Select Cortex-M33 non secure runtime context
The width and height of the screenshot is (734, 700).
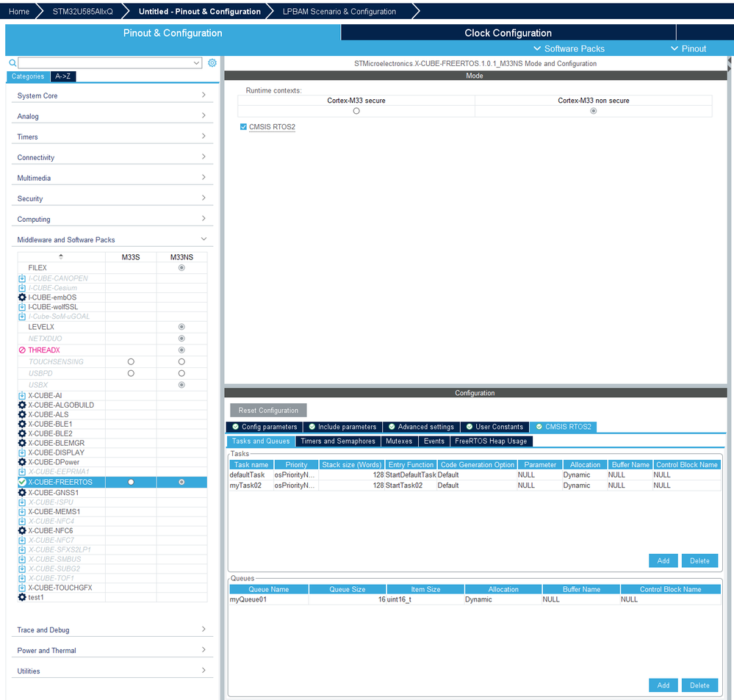click(x=593, y=111)
